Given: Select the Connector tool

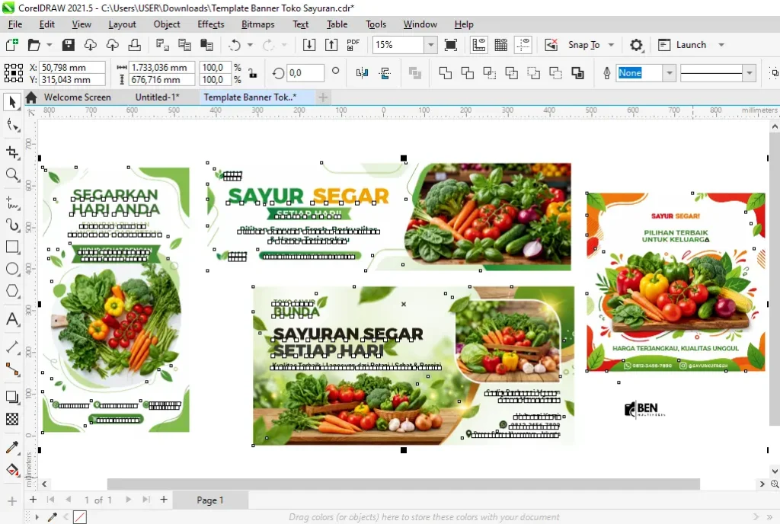Looking at the screenshot, I should click(12, 369).
